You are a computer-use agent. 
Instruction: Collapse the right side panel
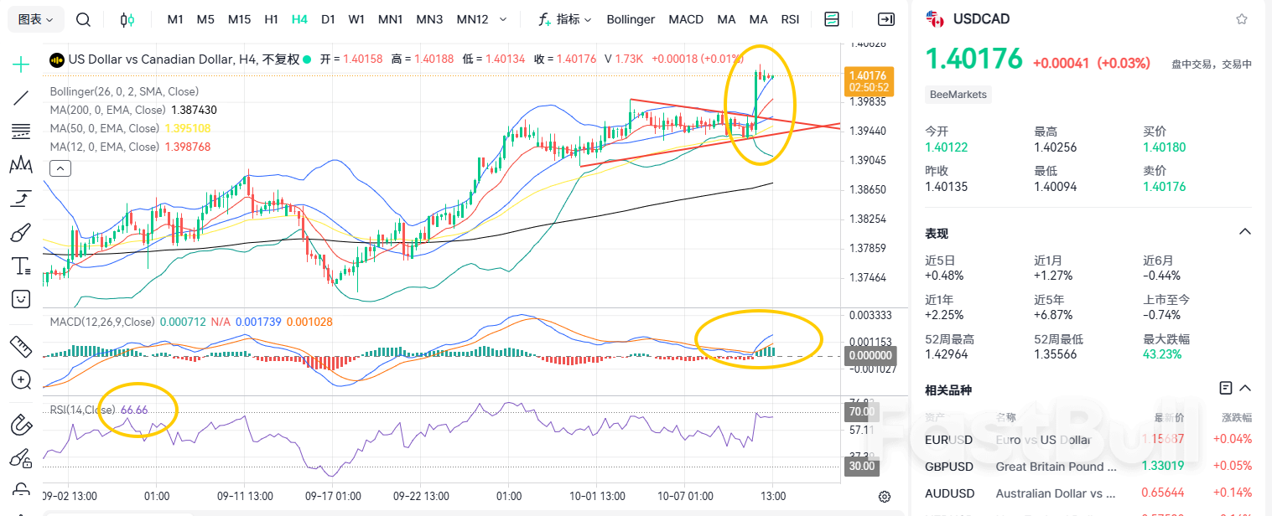click(x=885, y=19)
